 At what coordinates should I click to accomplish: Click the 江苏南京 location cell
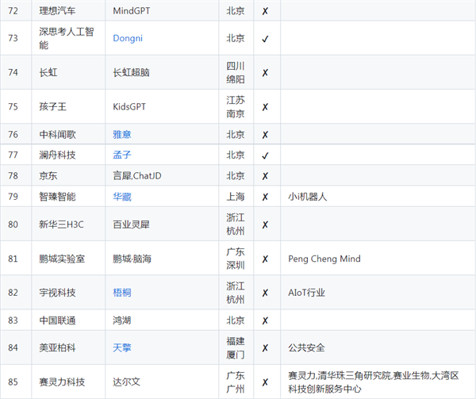click(x=236, y=107)
